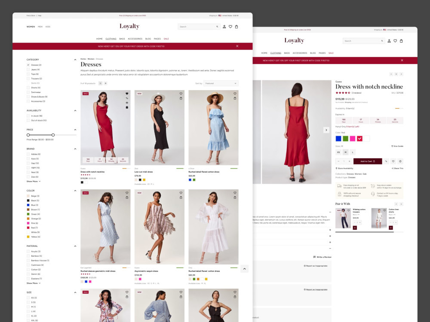Viewport: 430px width, 322px height.
Task: Show next product image arrow
Action: 326,130
